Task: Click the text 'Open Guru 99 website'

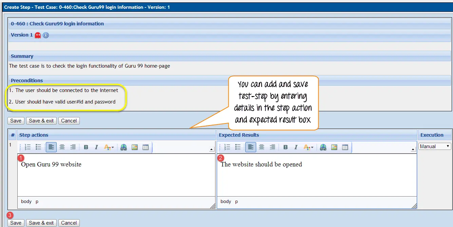Action: [x=51, y=164]
